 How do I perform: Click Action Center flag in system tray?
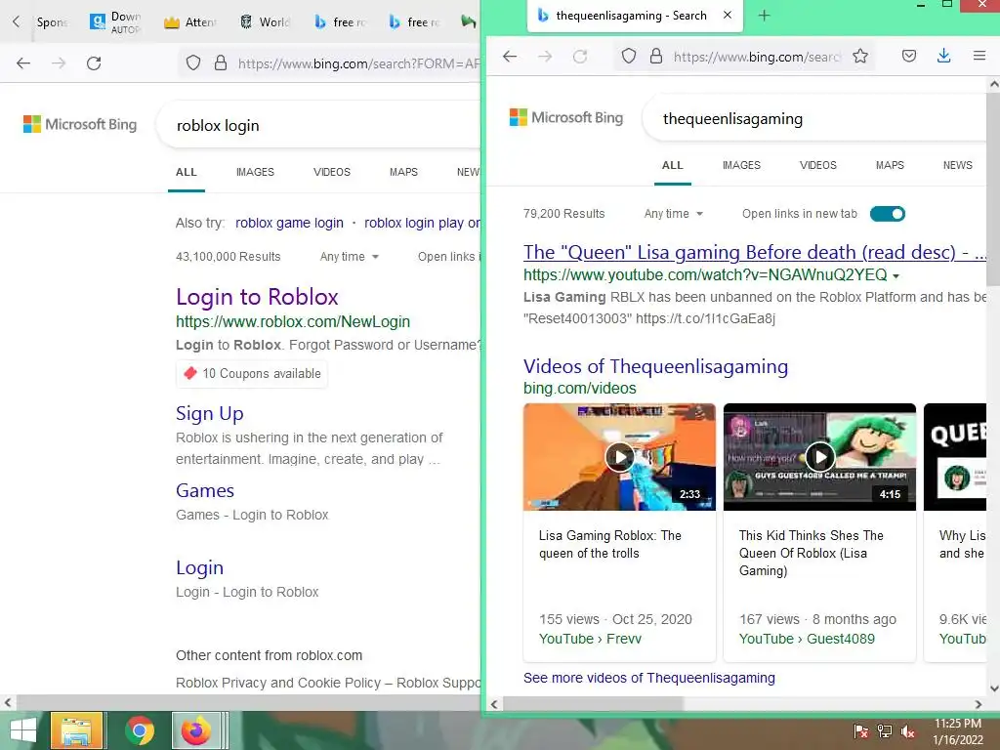[x=861, y=731]
